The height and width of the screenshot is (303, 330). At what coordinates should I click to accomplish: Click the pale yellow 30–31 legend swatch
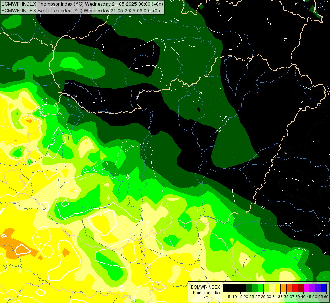pyautogui.click(x=272, y=288)
